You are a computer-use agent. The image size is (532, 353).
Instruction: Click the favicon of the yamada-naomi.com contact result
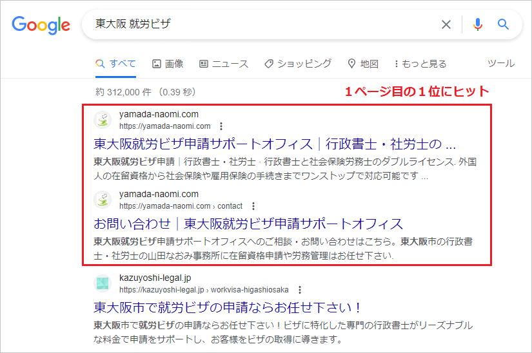pos(103,200)
